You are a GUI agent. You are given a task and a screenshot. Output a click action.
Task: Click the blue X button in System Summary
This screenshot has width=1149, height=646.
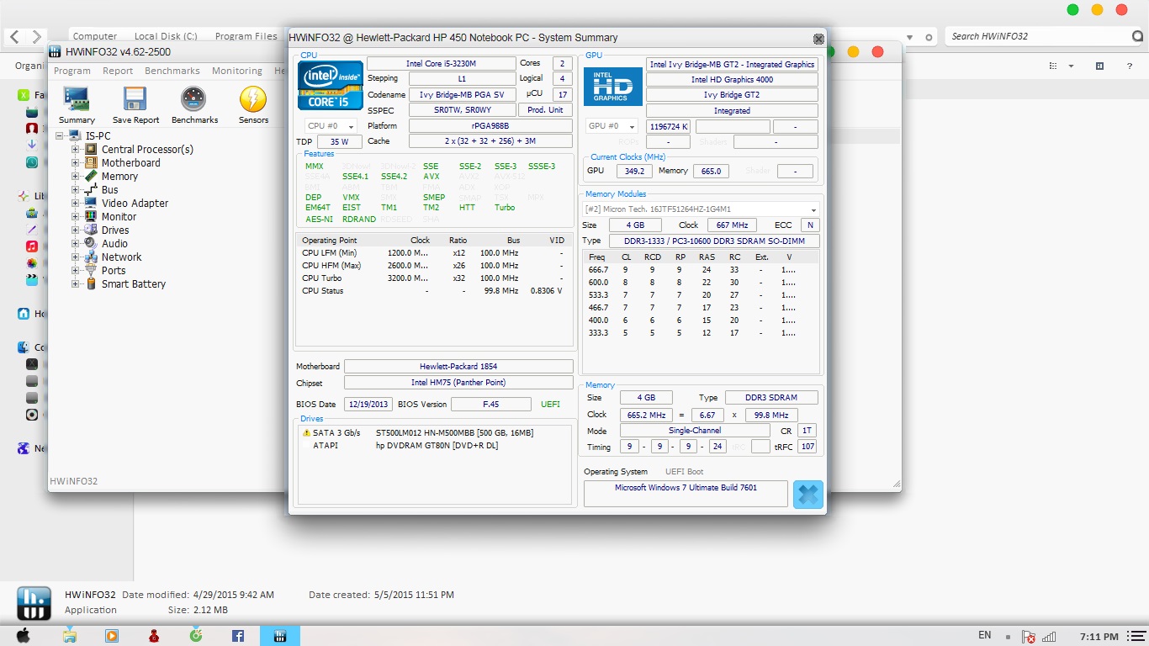point(807,495)
